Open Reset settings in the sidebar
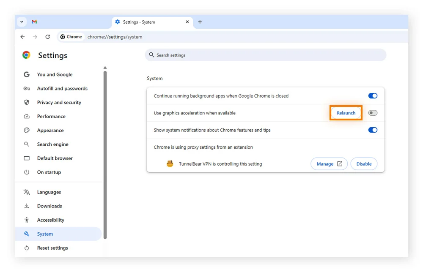The image size is (423, 272). pyautogui.click(x=52, y=248)
